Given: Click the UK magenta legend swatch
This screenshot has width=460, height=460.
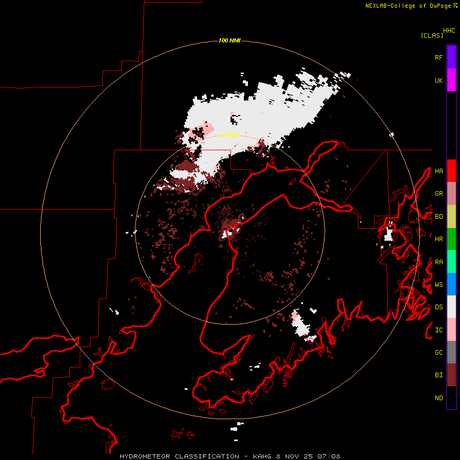Looking at the screenshot, I should tap(451, 80).
